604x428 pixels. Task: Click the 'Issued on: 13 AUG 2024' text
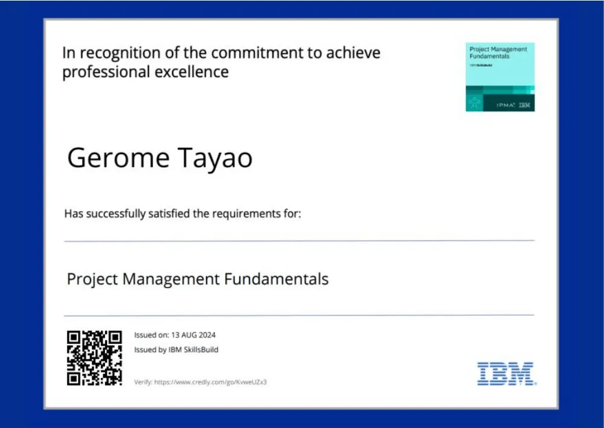coord(175,335)
